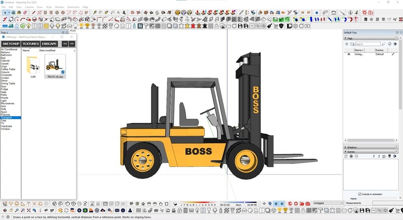This screenshot has height=220, width=403.
Task: Click the settings gear in third toolbar
Action: pyautogui.click(x=295, y=26)
